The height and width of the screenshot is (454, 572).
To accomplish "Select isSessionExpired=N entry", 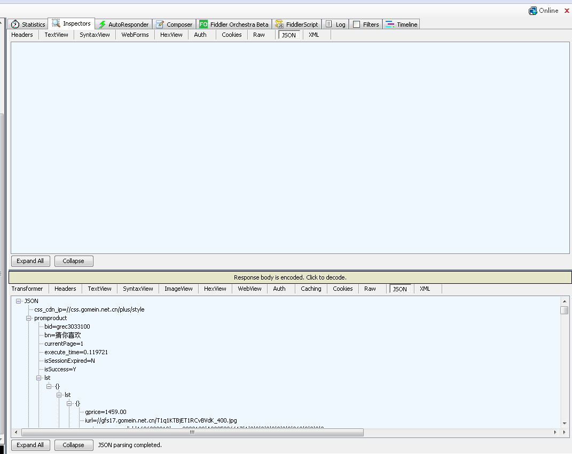I will click(x=69, y=361).
